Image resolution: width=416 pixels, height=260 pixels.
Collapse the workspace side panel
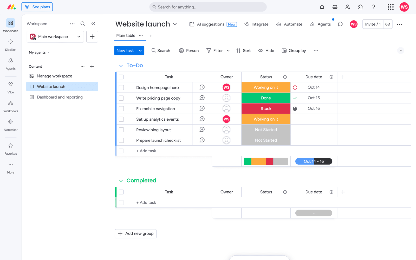[93, 24]
